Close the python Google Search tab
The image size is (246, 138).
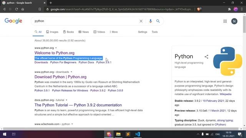pos(45,3)
